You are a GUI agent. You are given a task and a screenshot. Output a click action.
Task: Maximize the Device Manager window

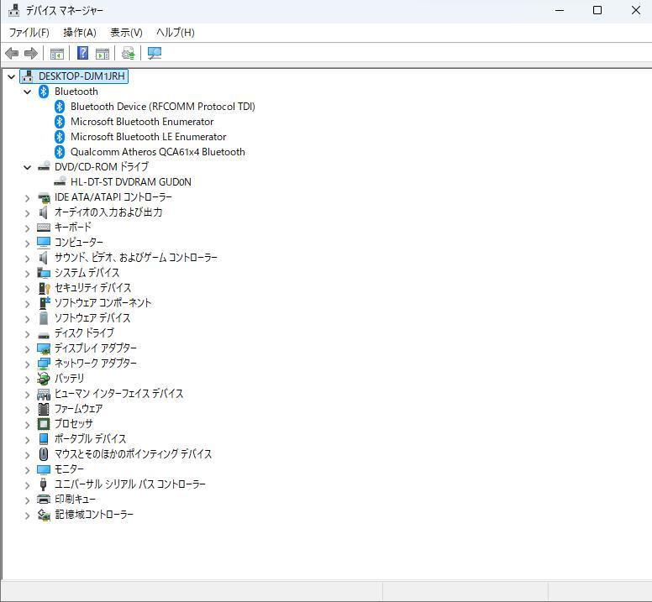tap(597, 10)
